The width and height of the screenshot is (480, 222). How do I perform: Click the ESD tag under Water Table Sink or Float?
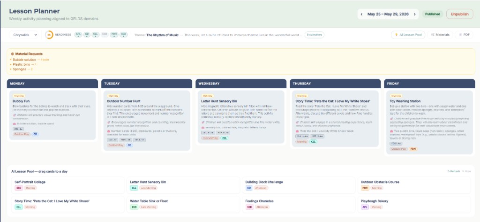coord(134,207)
